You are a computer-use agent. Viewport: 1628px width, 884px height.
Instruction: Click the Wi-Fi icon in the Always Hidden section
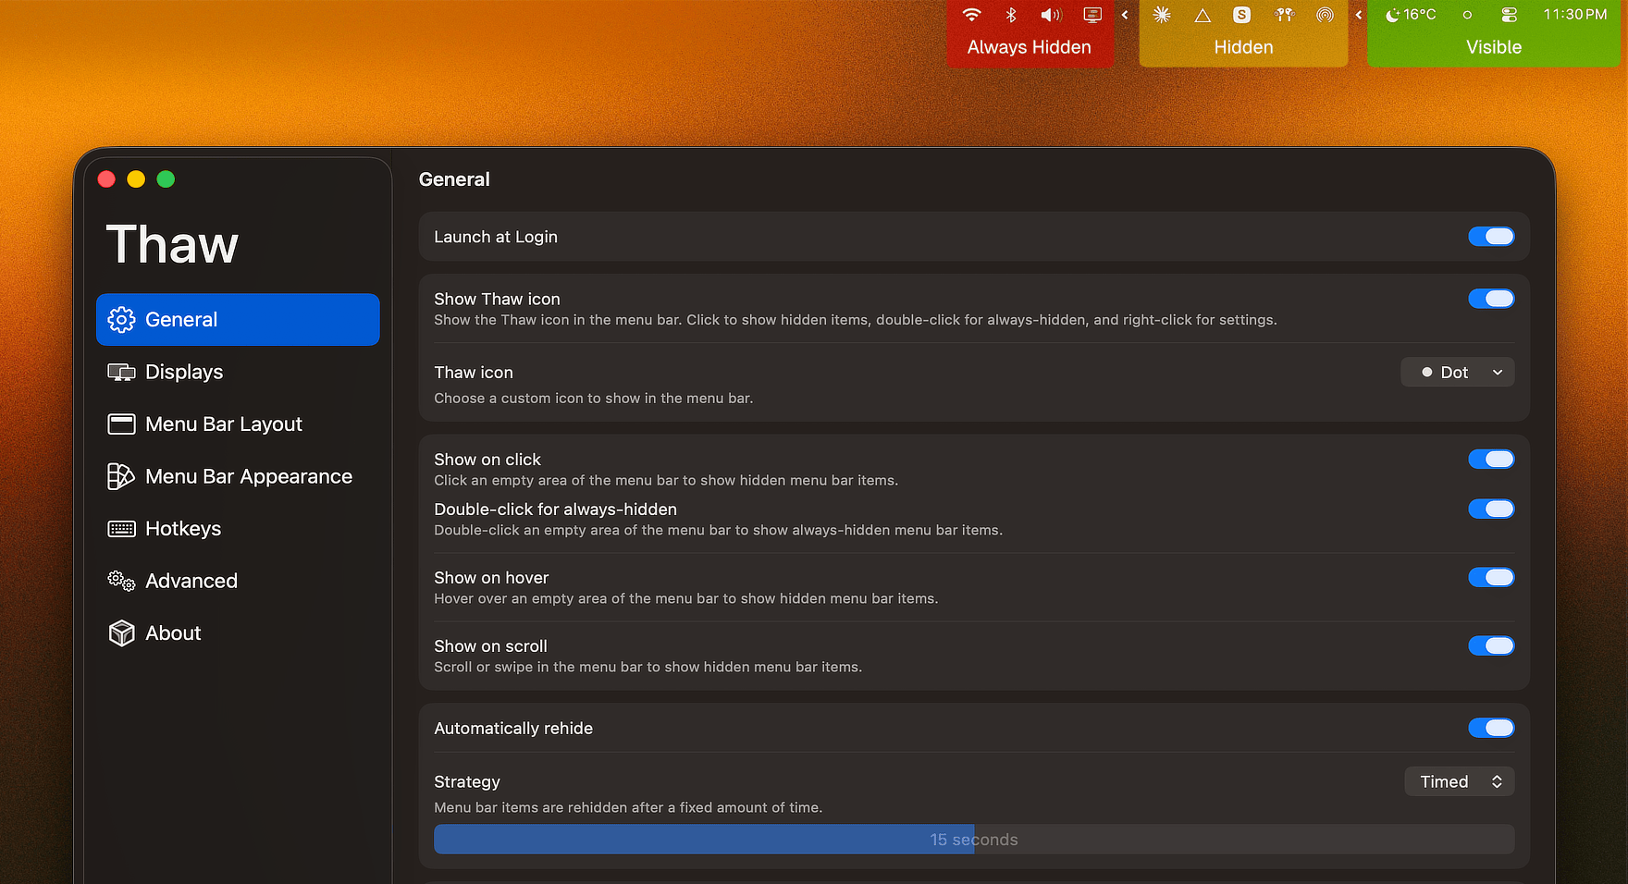coord(971,15)
